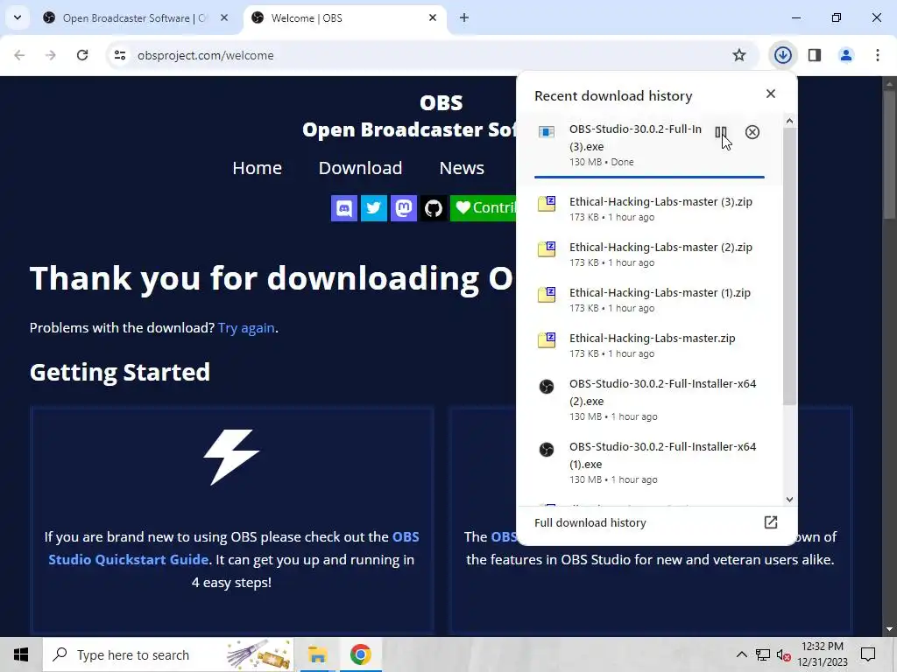The height and width of the screenshot is (672, 897).
Task: Click installer icon of OBS-Studio (3).exe
Action: tap(547, 132)
